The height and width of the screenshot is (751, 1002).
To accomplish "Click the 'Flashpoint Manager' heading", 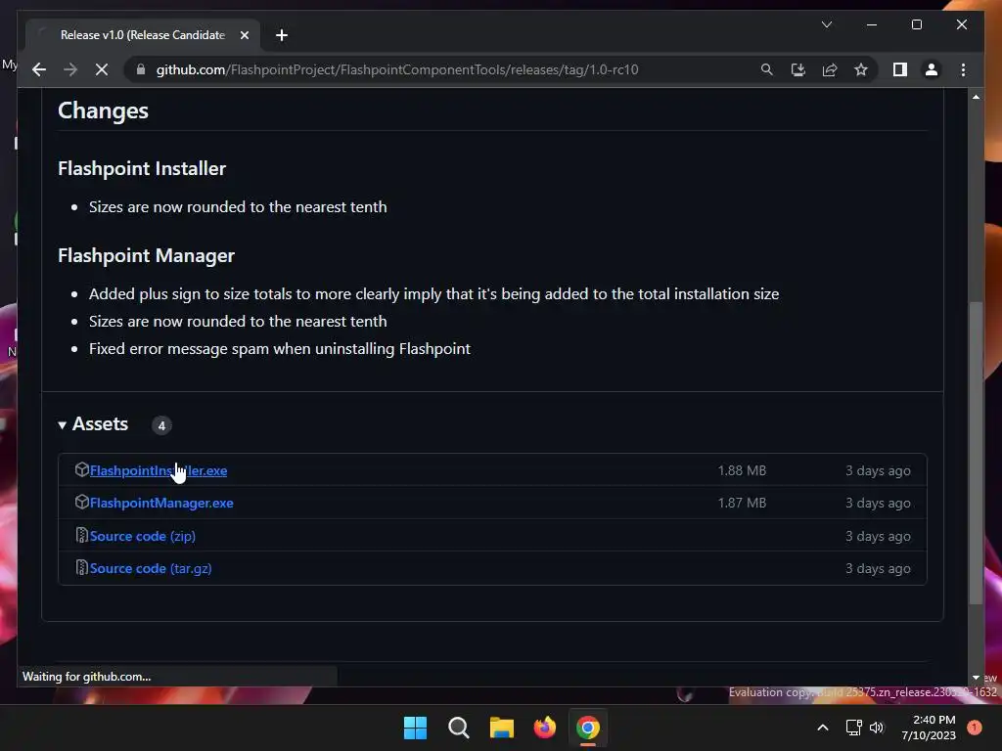I will pos(147,255).
